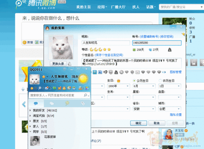Collapse 同学 group in QQ2011 contact list
Viewport: 204px width, 149px height.
coord(30,131)
